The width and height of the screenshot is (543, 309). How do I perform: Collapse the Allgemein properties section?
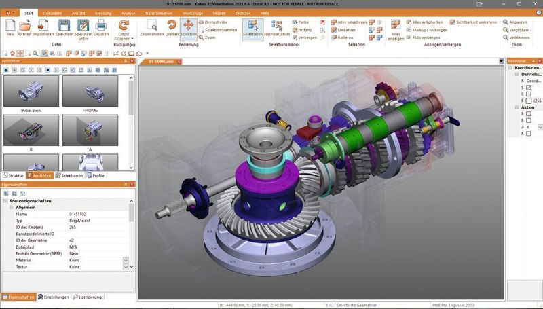pos(12,207)
